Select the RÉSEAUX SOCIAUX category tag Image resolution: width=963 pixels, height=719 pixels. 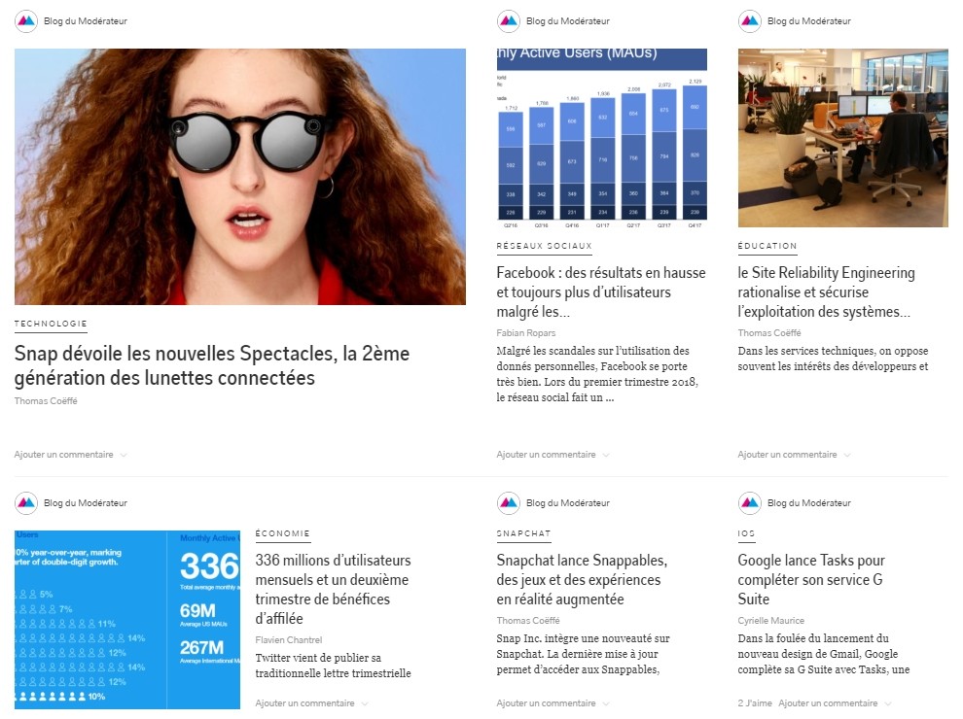pyautogui.click(x=545, y=246)
